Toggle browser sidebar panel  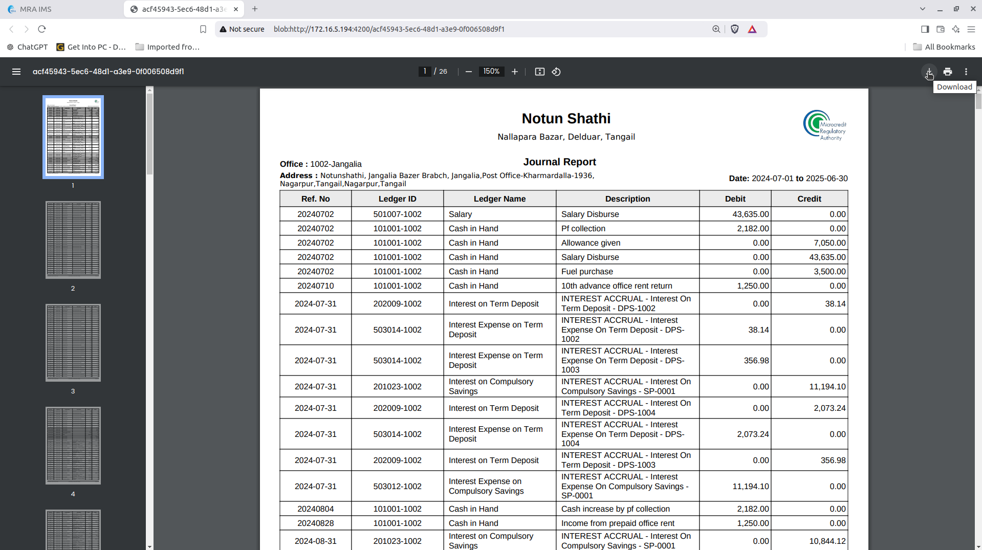click(925, 29)
